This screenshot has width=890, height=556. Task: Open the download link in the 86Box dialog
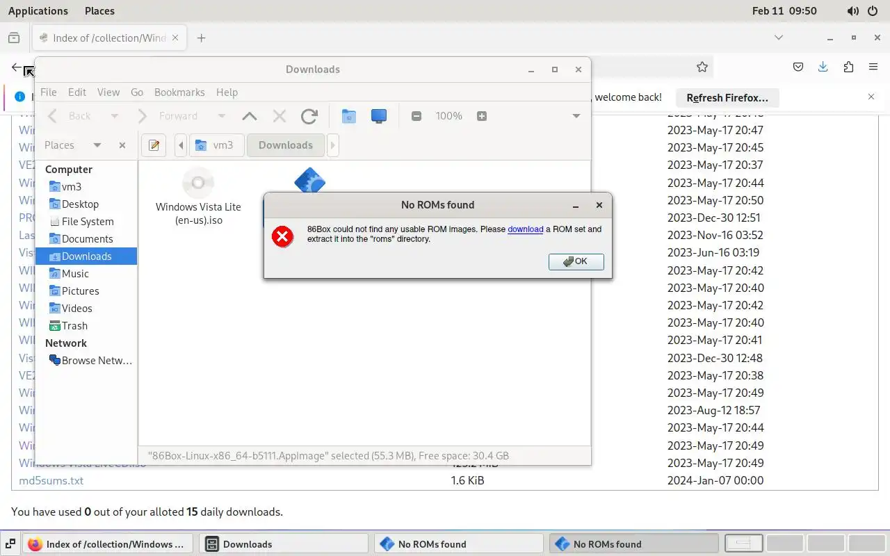pos(525,229)
